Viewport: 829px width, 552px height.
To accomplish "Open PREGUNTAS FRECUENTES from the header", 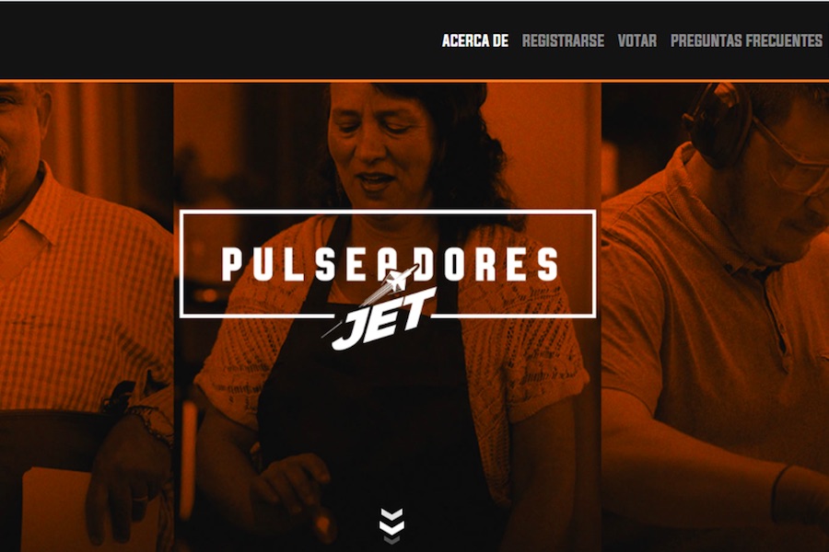I will [746, 40].
